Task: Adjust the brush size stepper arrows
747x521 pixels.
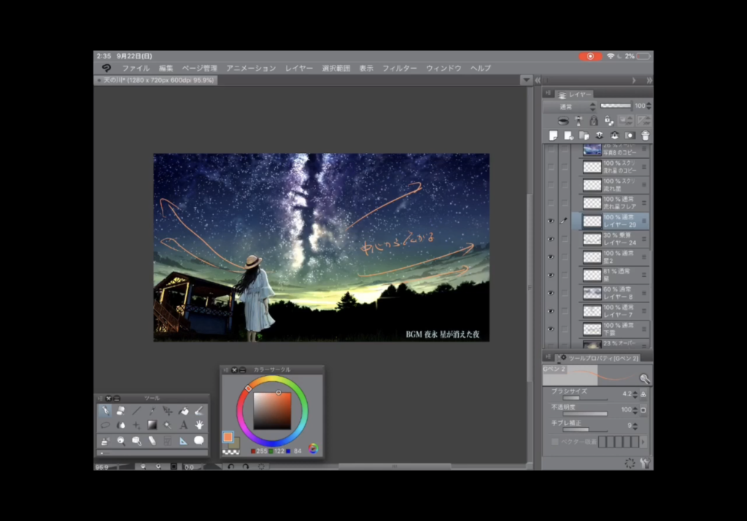Action: coord(635,394)
